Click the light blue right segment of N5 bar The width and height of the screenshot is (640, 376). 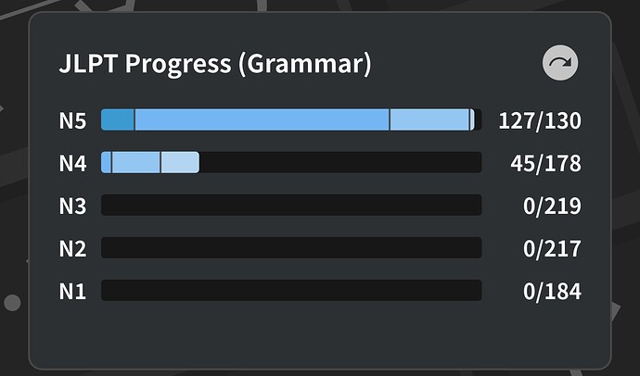pos(429,119)
